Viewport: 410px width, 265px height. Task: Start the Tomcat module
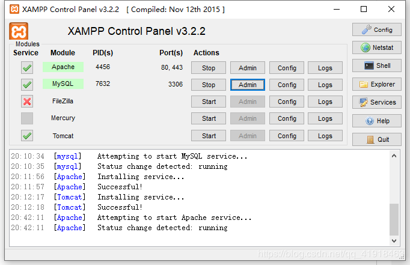click(x=209, y=136)
